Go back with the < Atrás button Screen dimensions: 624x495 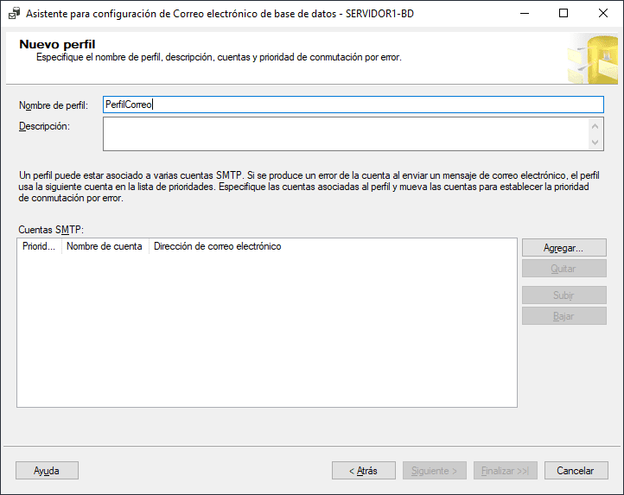[363, 471]
